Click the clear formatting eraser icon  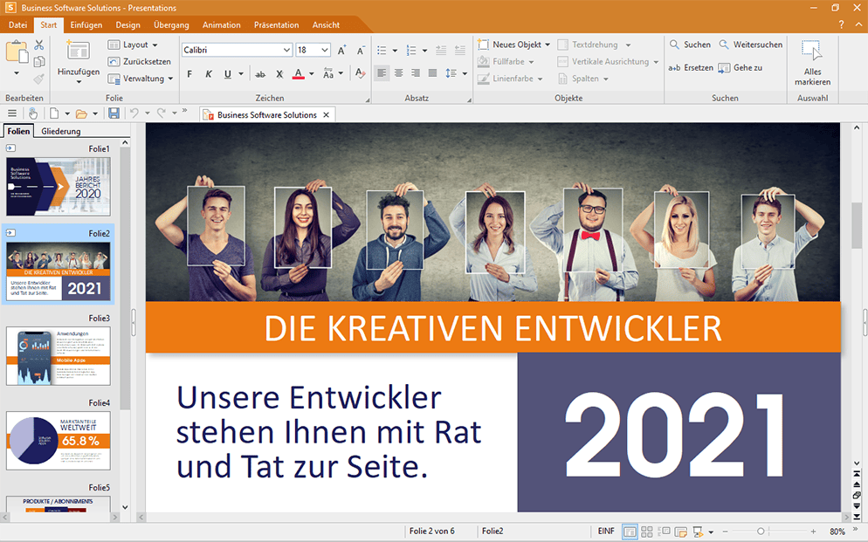pos(360,74)
